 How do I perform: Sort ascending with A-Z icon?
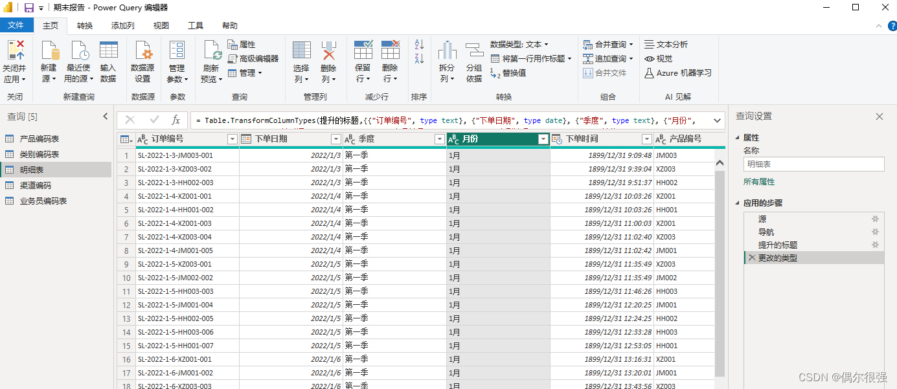tap(419, 45)
